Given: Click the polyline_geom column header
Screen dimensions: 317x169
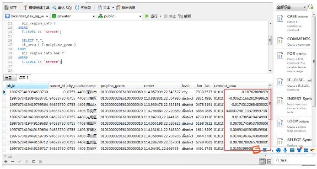Looking at the screenshot, I should click(121, 86).
